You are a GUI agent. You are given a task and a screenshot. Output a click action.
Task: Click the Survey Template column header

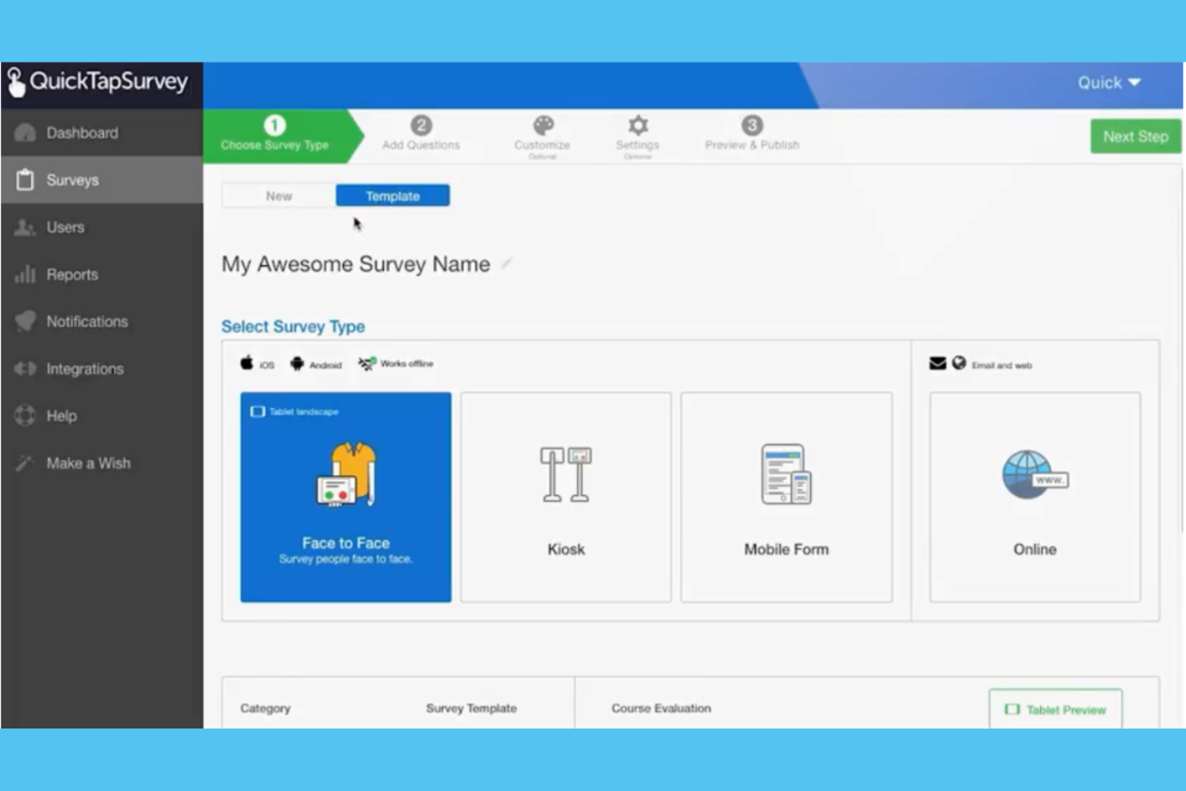pyautogui.click(x=471, y=708)
